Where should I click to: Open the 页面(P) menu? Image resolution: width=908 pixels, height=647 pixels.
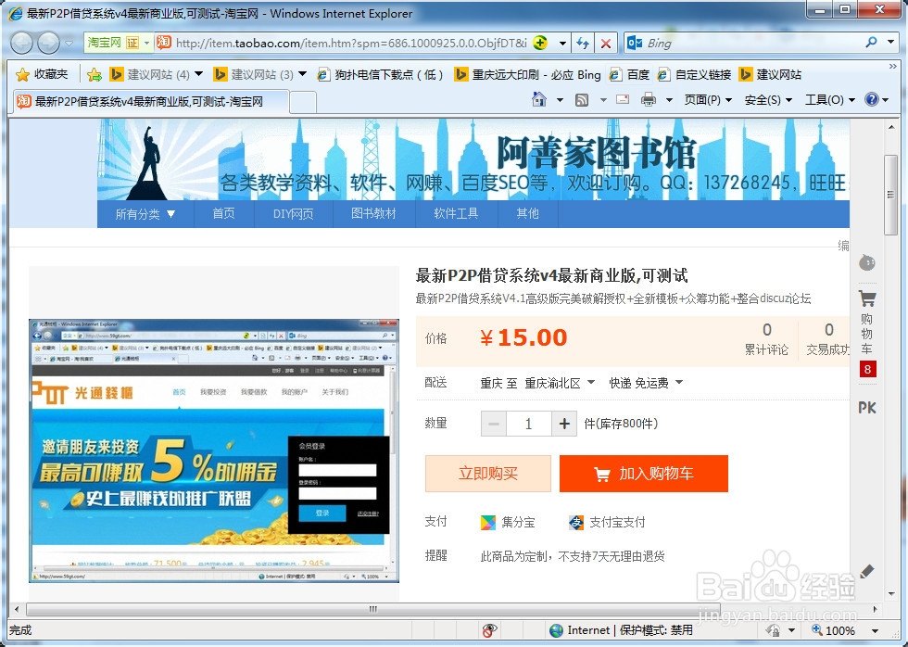tap(708, 99)
